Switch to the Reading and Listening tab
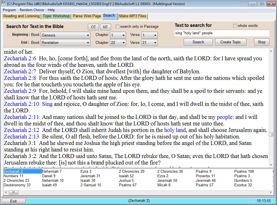Image resolution: width=277 pixels, height=205 pixels. (x=21, y=16)
